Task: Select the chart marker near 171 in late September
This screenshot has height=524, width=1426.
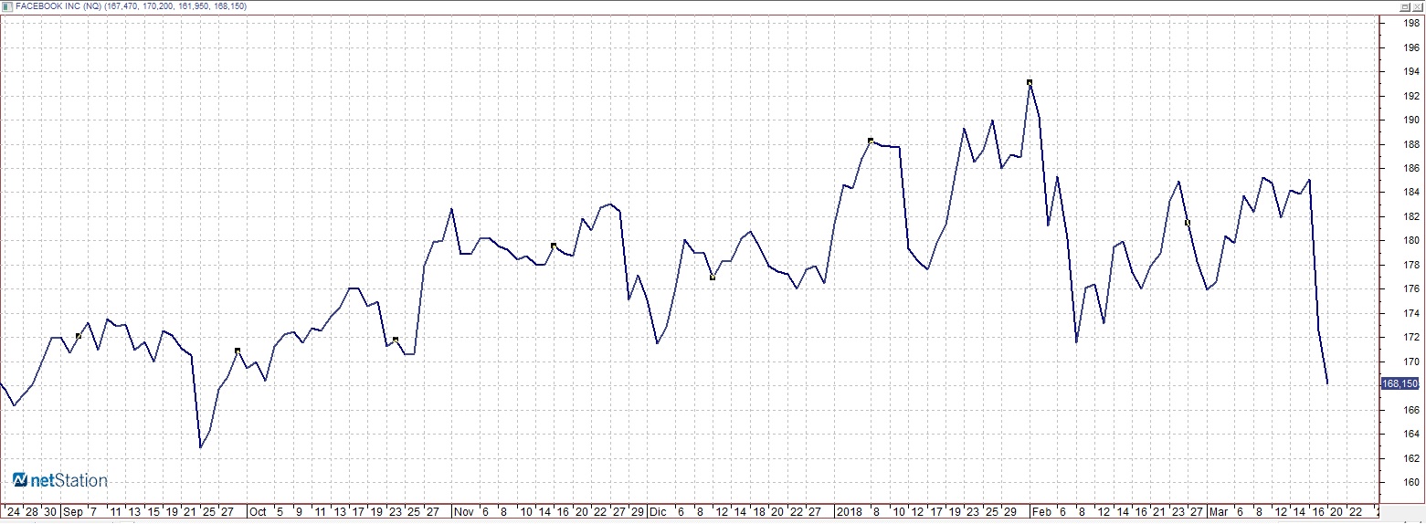Action: point(238,351)
